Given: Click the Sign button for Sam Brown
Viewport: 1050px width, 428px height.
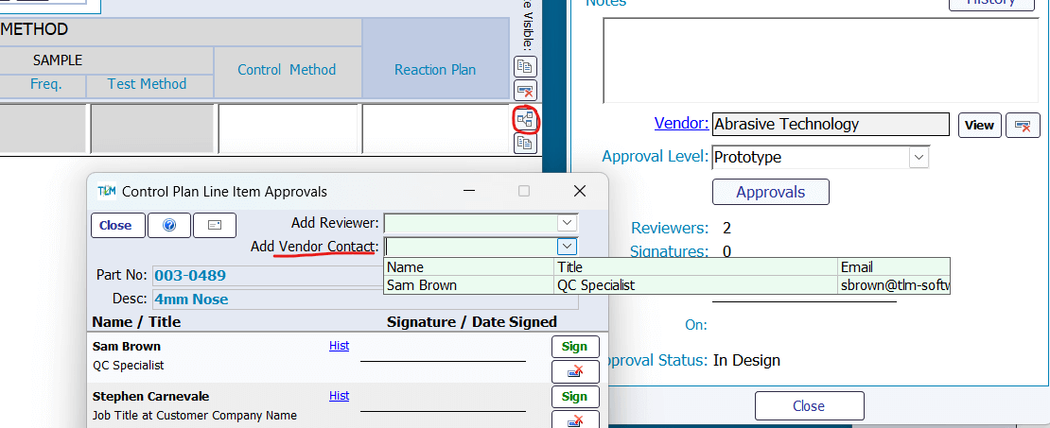Looking at the screenshot, I should (574, 347).
